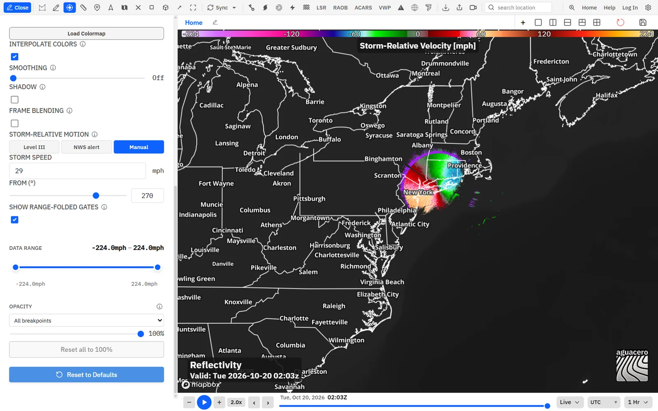Toggle the lightning bolt layer

pyautogui.click(x=292, y=7)
